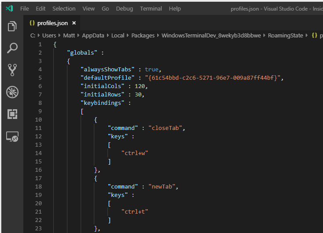Click the VS Code logo icon

tap(9, 8)
